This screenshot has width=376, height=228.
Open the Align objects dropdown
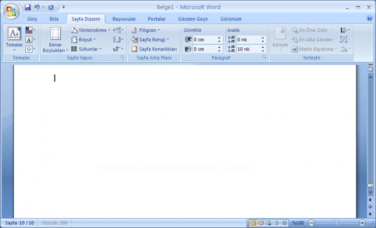tap(345, 30)
